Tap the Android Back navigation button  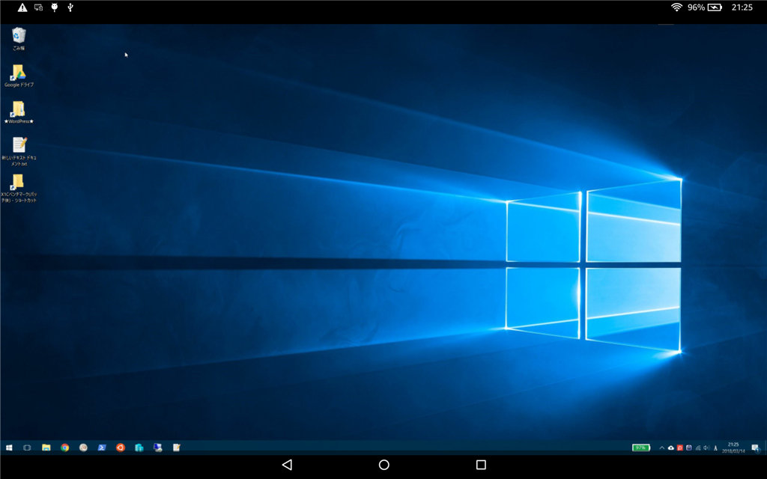(x=287, y=464)
